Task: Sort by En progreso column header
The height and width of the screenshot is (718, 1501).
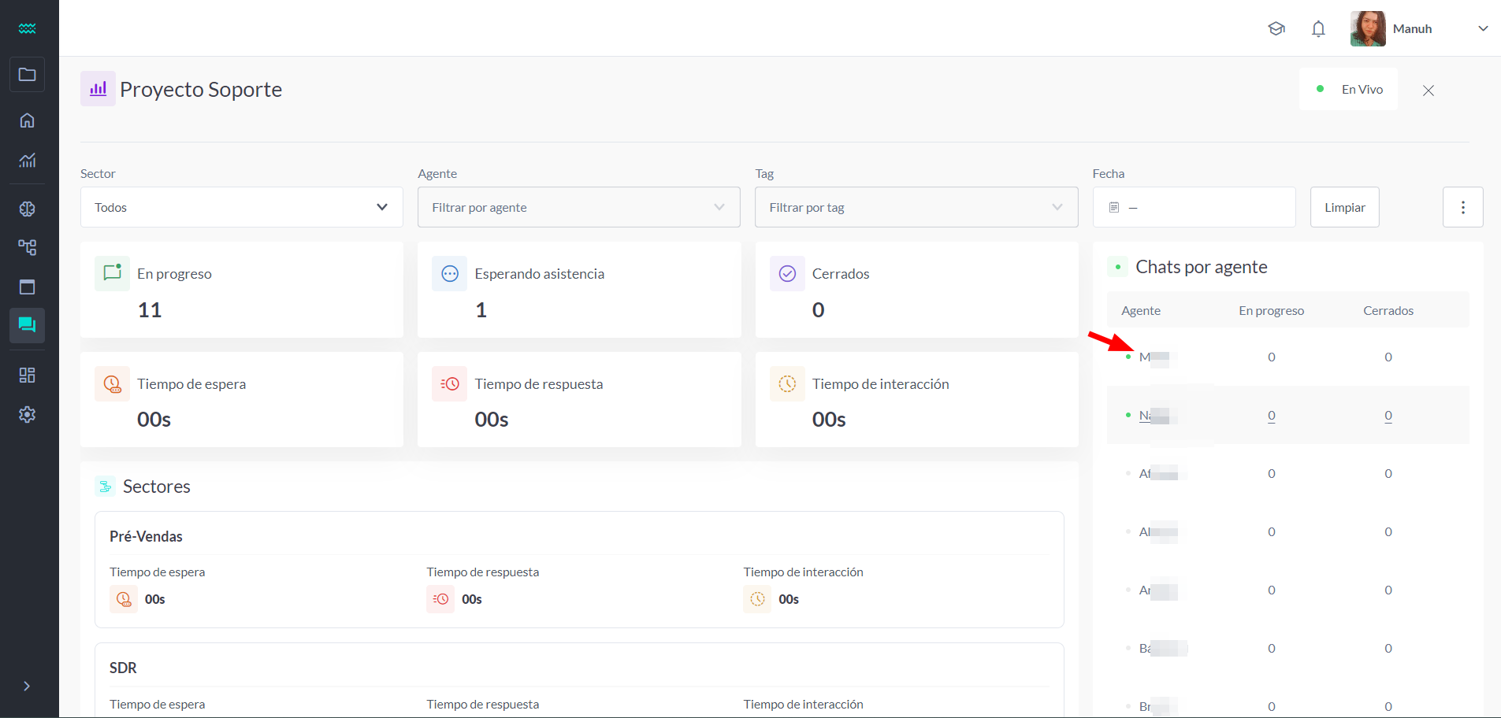Action: point(1271,310)
